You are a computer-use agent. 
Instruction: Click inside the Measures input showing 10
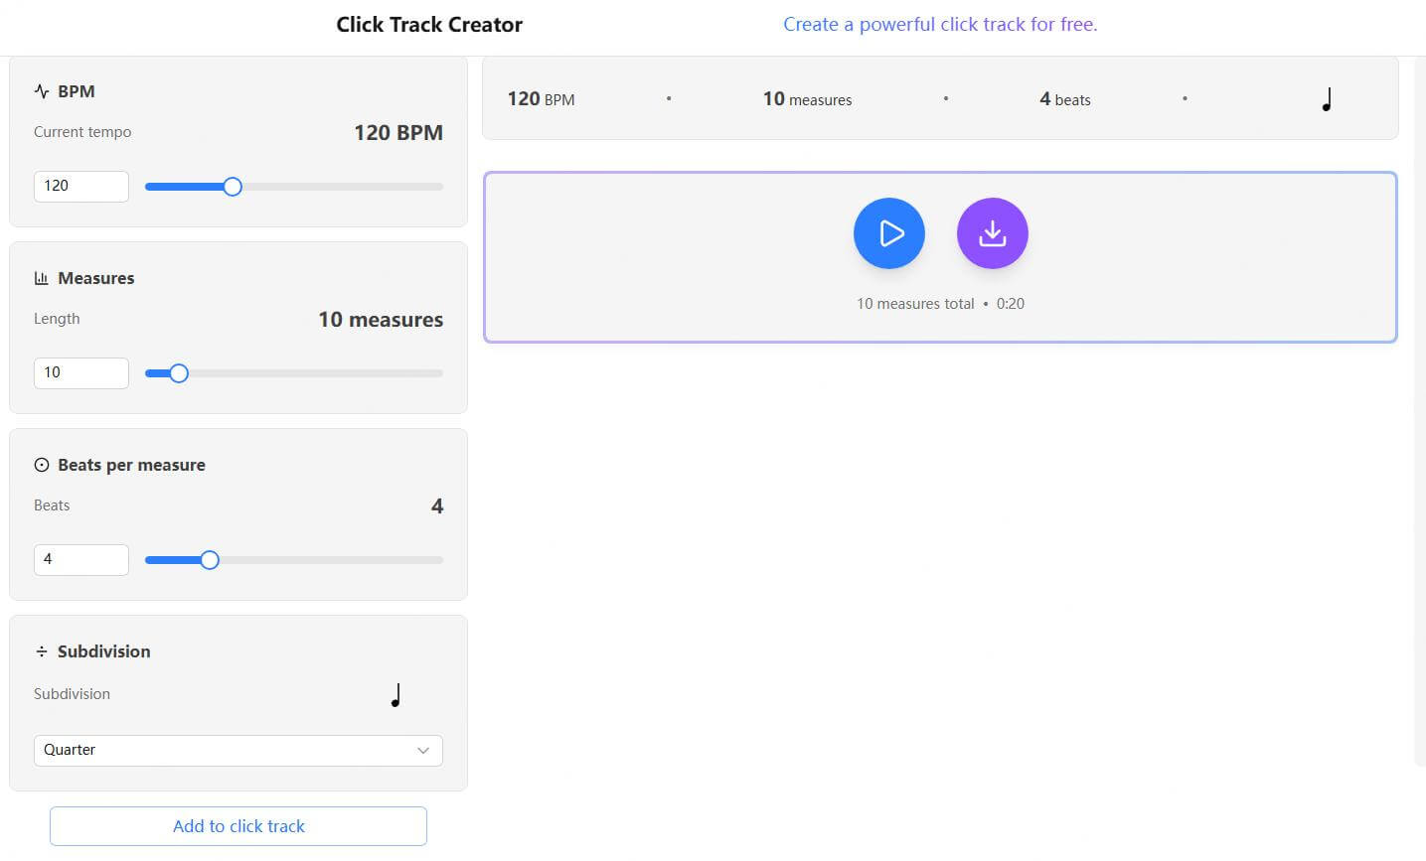pyautogui.click(x=80, y=372)
